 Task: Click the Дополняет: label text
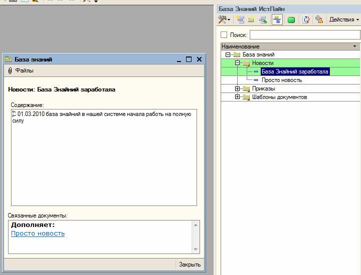[33, 224]
